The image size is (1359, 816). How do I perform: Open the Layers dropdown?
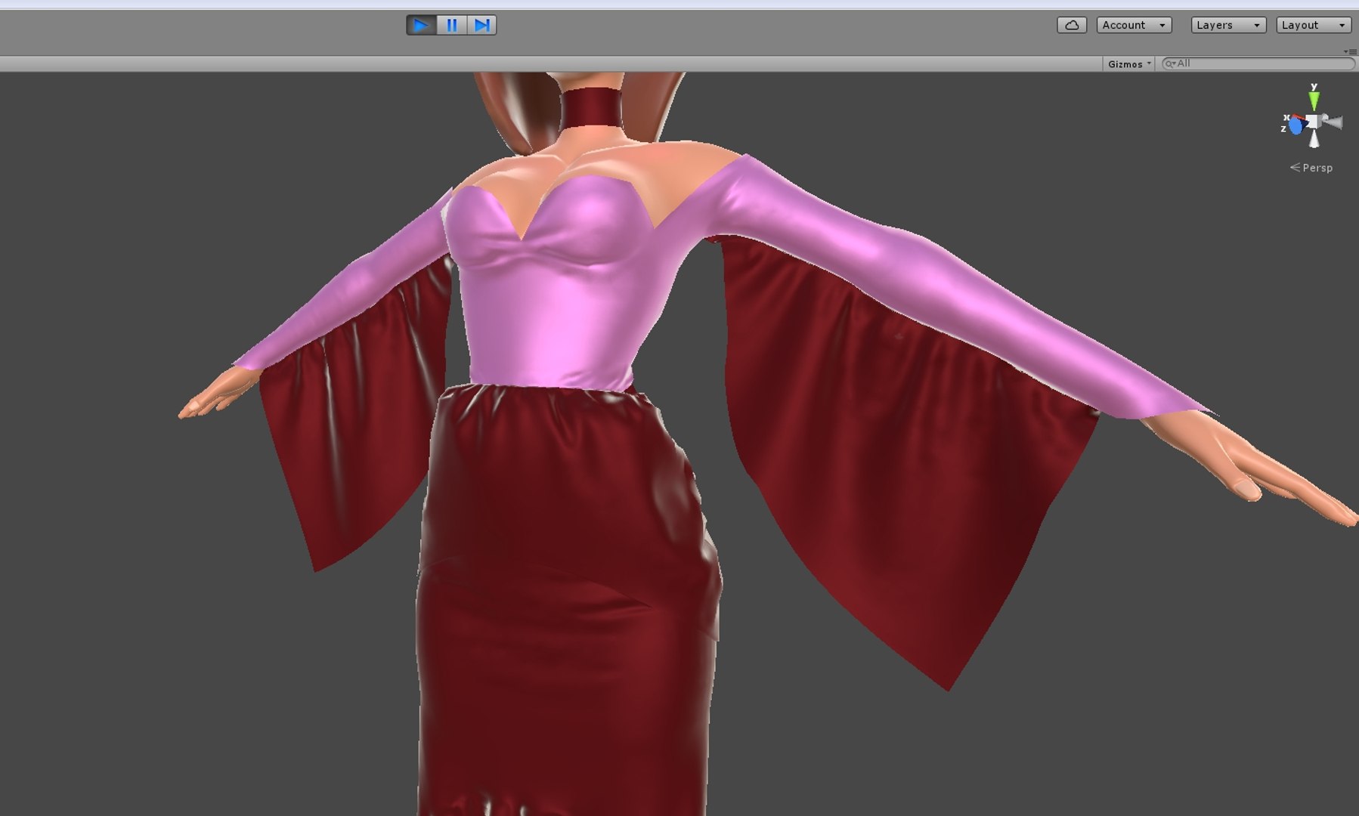tap(1228, 25)
